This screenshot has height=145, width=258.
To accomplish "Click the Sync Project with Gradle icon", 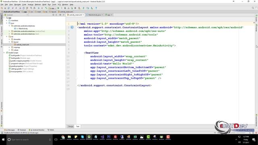I will pos(83,8).
